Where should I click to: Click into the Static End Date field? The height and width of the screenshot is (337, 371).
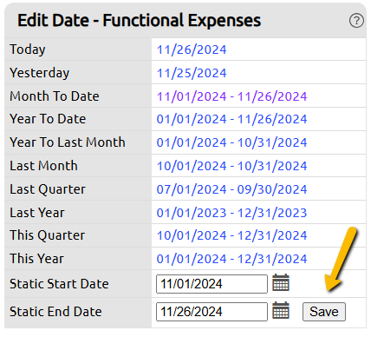[x=212, y=312]
